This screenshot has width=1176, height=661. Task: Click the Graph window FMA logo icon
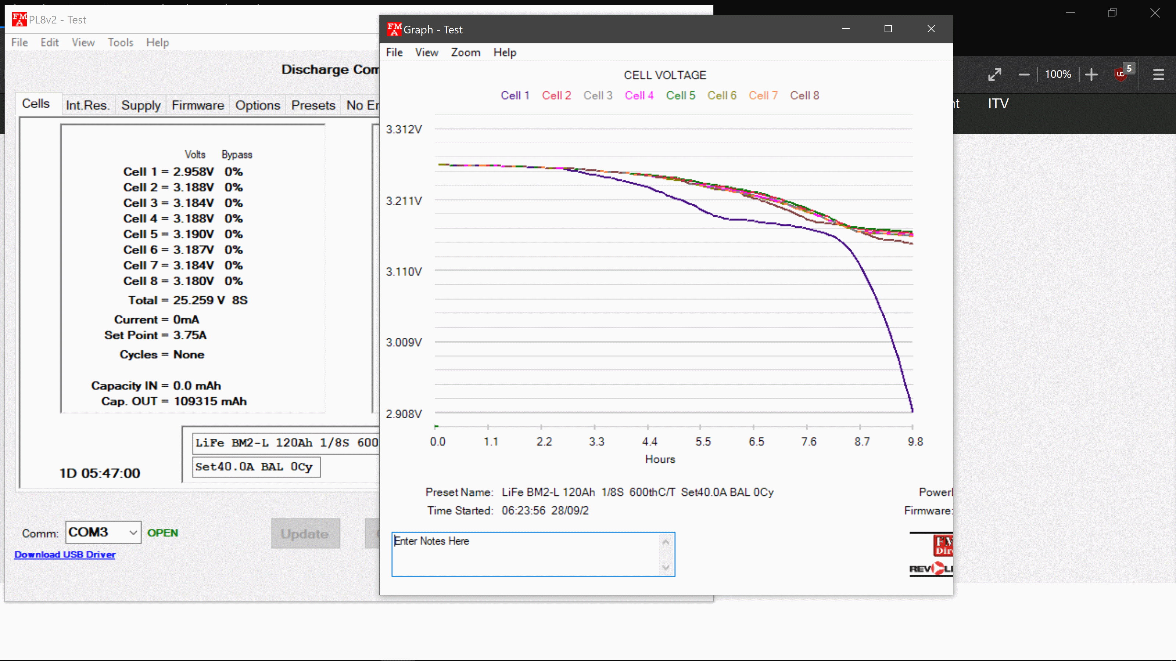point(394,29)
